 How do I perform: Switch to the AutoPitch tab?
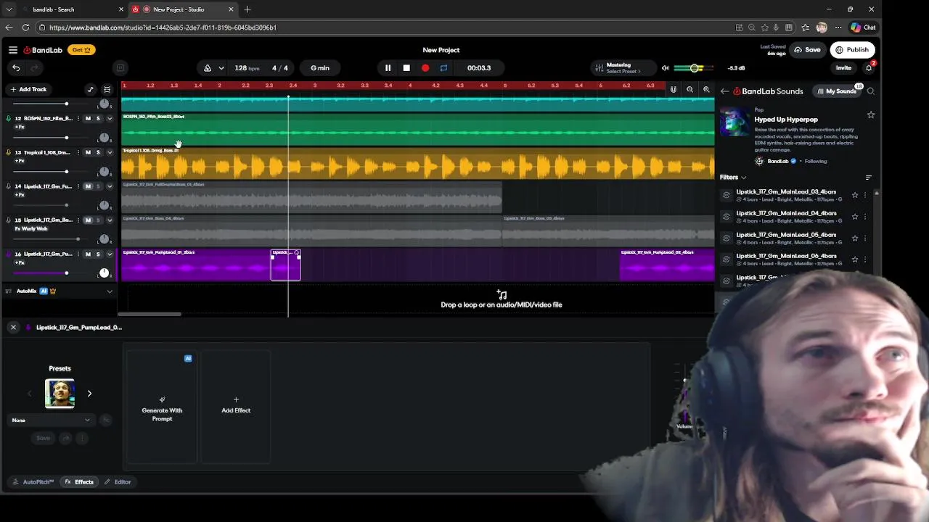pos(33,482)
